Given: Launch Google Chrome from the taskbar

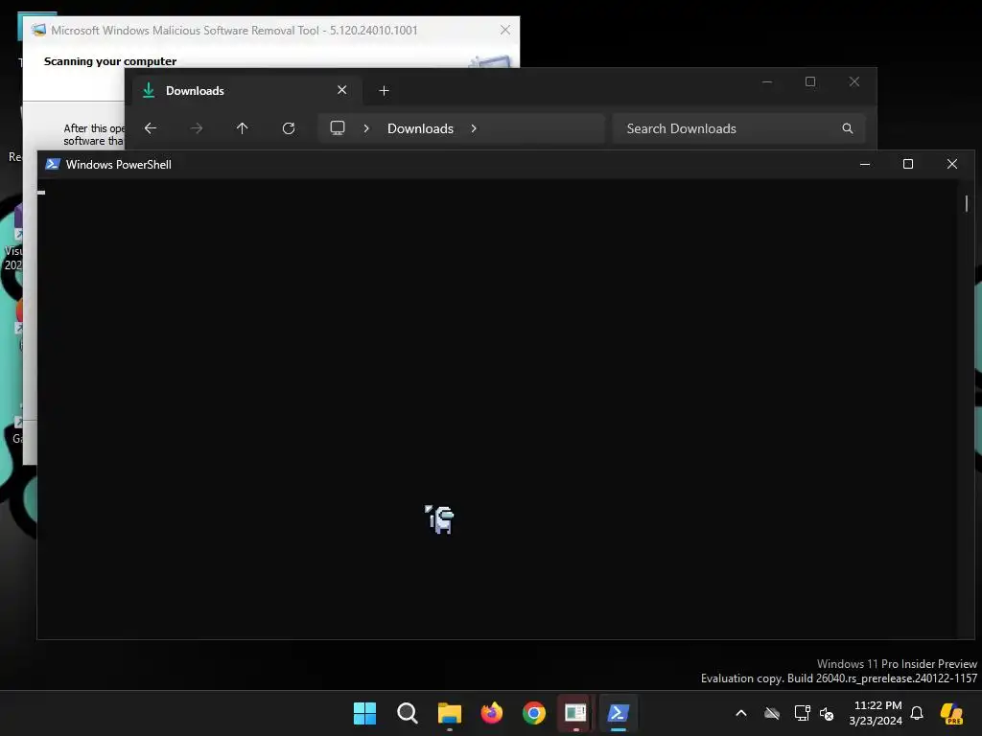Looking at the screenshot, I should click(534, 713).
